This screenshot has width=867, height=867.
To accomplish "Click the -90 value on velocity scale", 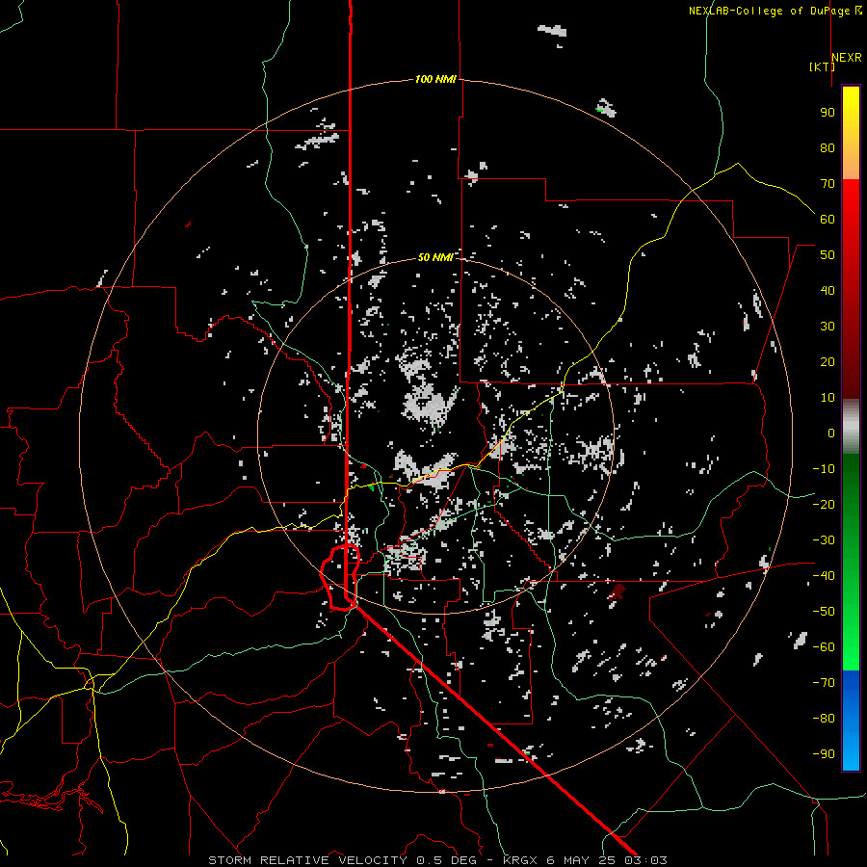I will pos(824,753).
